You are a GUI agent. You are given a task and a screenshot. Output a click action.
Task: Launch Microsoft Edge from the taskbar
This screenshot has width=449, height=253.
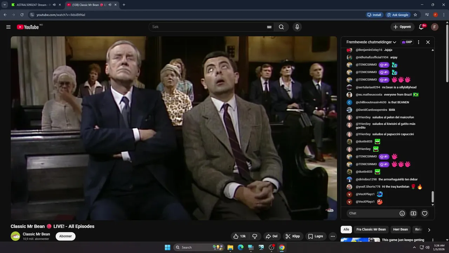[x=241, y=247]
